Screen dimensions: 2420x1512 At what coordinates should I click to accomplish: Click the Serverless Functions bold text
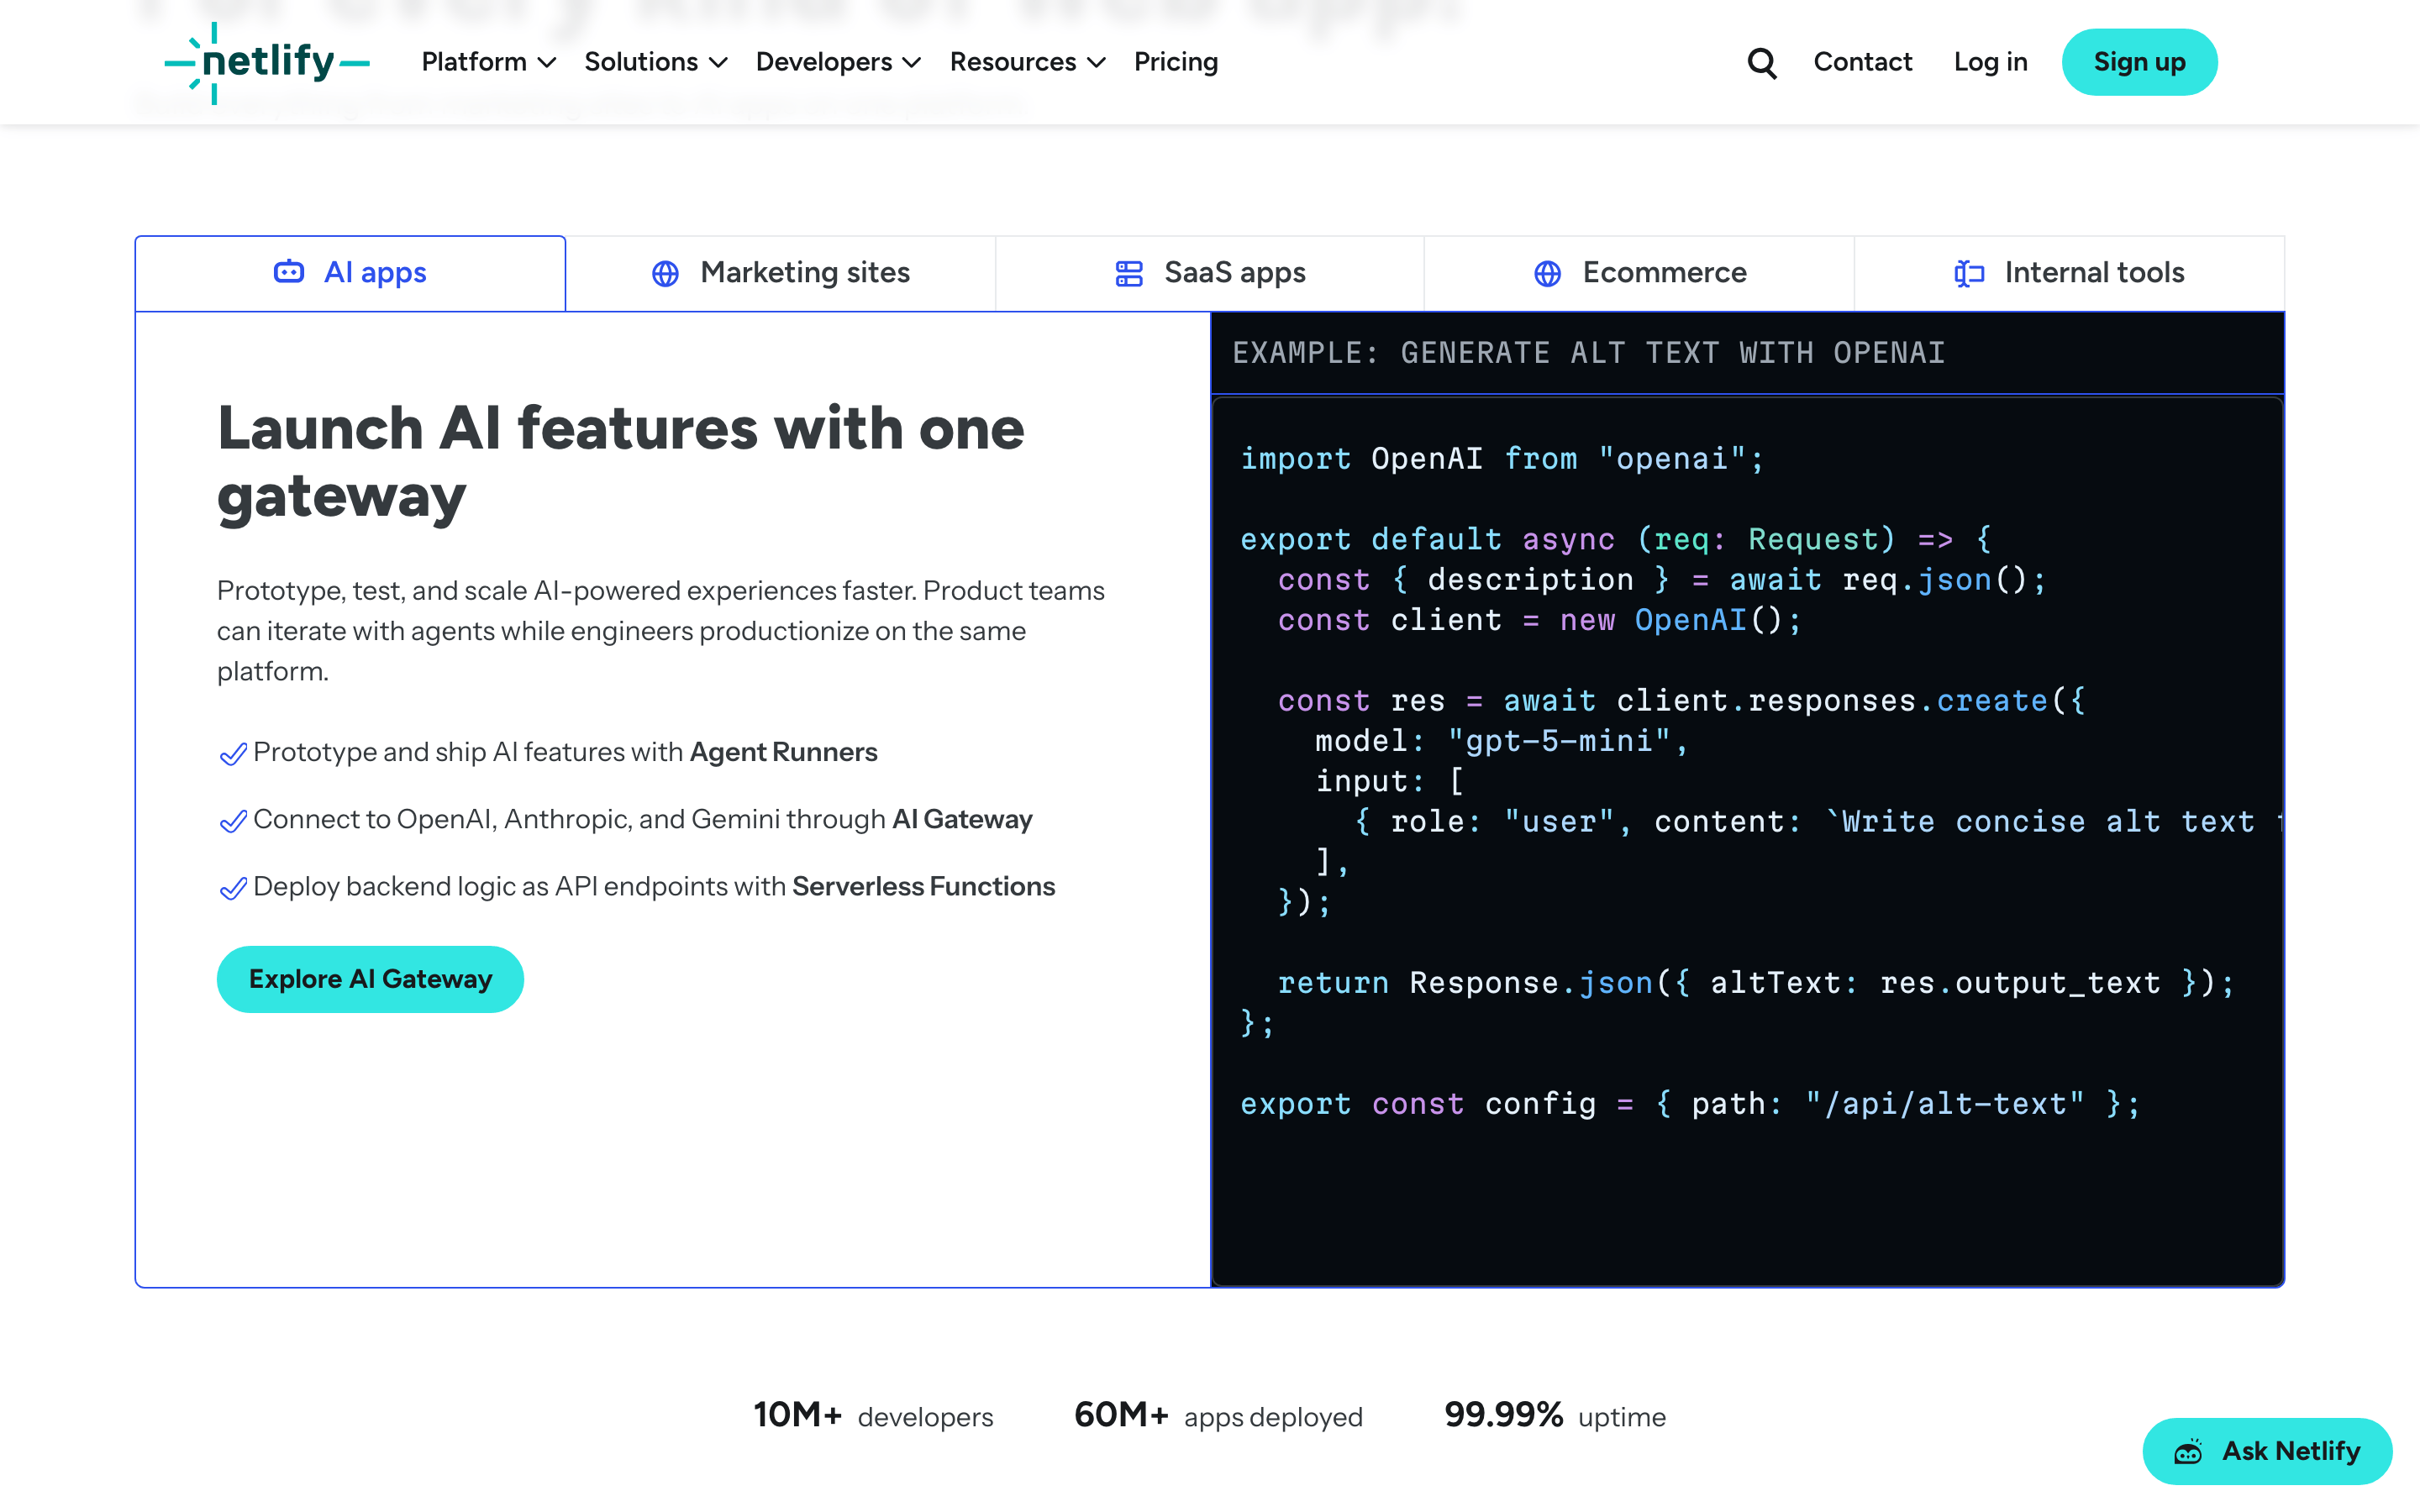923,886
